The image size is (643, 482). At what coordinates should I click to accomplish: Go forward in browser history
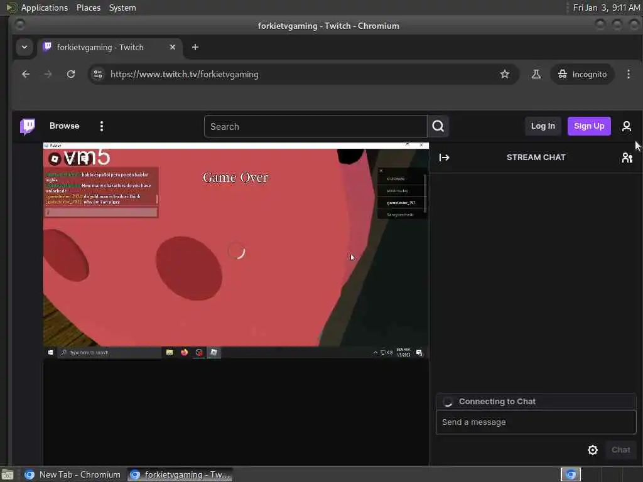pyautogui.click(x=48, y=74)
